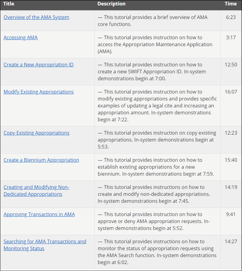This screenshot has width=242, height=271.
Task: Click the Title column header
Action: 9,4
